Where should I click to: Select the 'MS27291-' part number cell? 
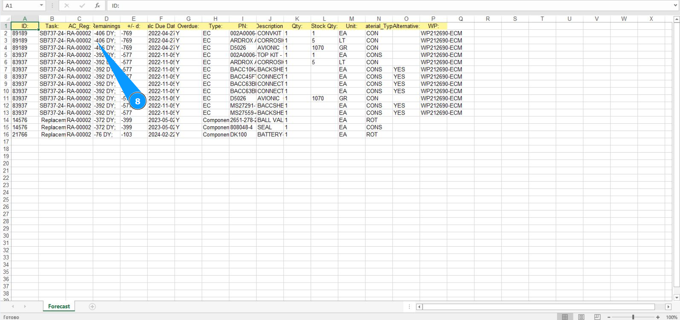242,106
